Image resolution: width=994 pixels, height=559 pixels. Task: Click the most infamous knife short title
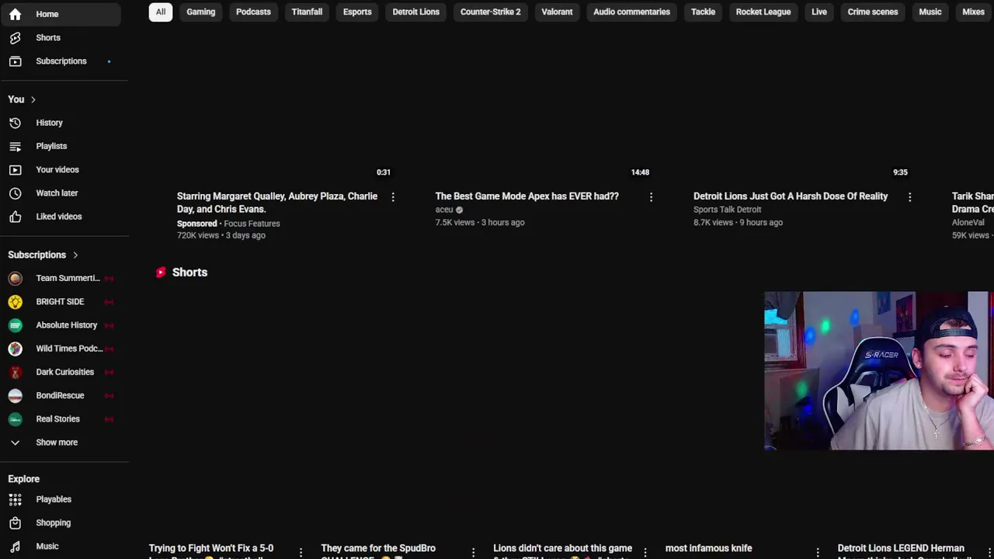708,548
